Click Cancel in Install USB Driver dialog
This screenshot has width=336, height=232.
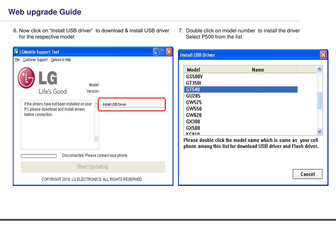[307, 174]
